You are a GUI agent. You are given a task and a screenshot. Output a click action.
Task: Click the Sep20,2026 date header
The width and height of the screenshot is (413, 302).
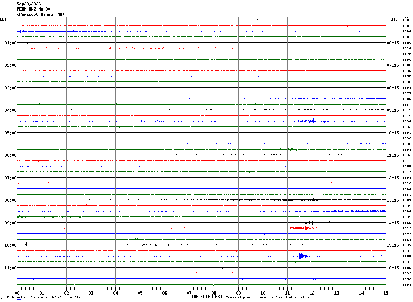click(29, 4)
